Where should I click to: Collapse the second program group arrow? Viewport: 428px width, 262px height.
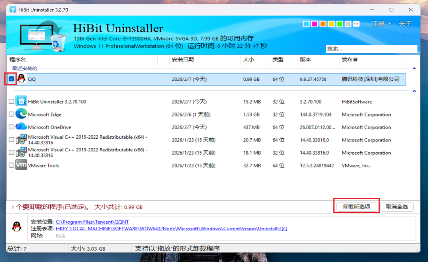pos(414,91)
